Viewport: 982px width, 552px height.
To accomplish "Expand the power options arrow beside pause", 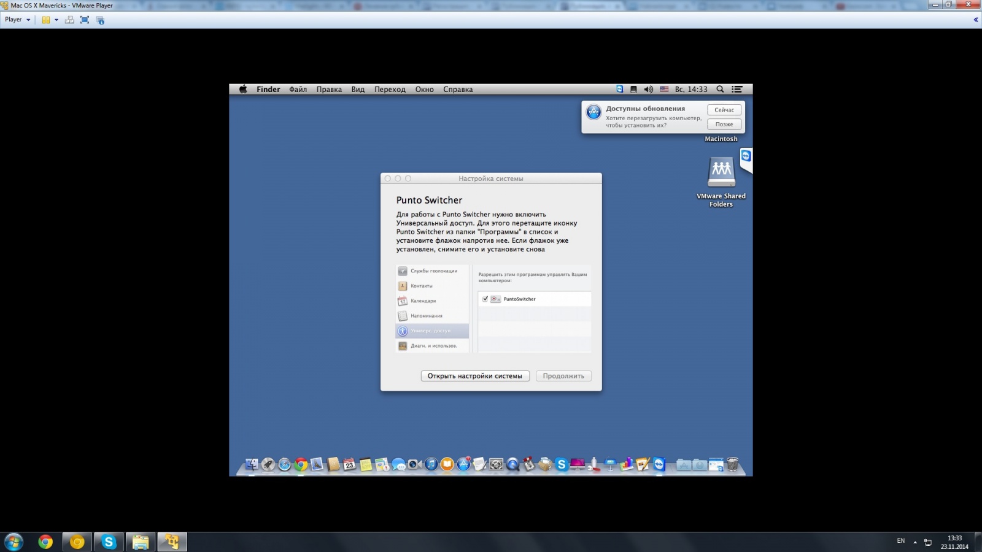I will coord(56,20).
